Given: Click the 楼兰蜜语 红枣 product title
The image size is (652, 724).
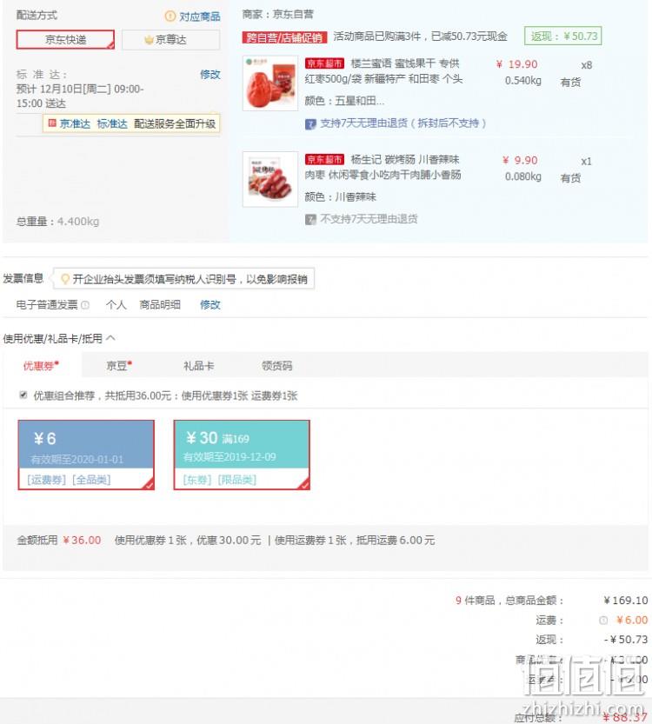Looking at the screenshot, I should 383,71.
